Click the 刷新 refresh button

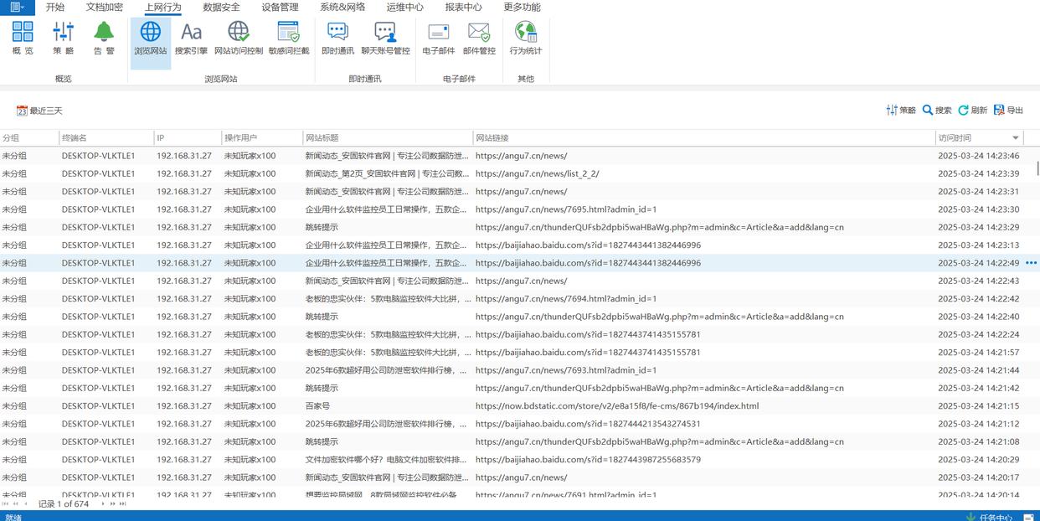[972, 111]
